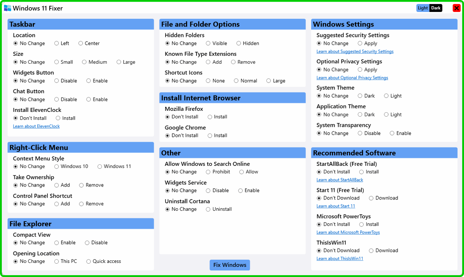Set taskbar Location to Left
This screenshot has width=464, height=277.
(x=62, y=43)
